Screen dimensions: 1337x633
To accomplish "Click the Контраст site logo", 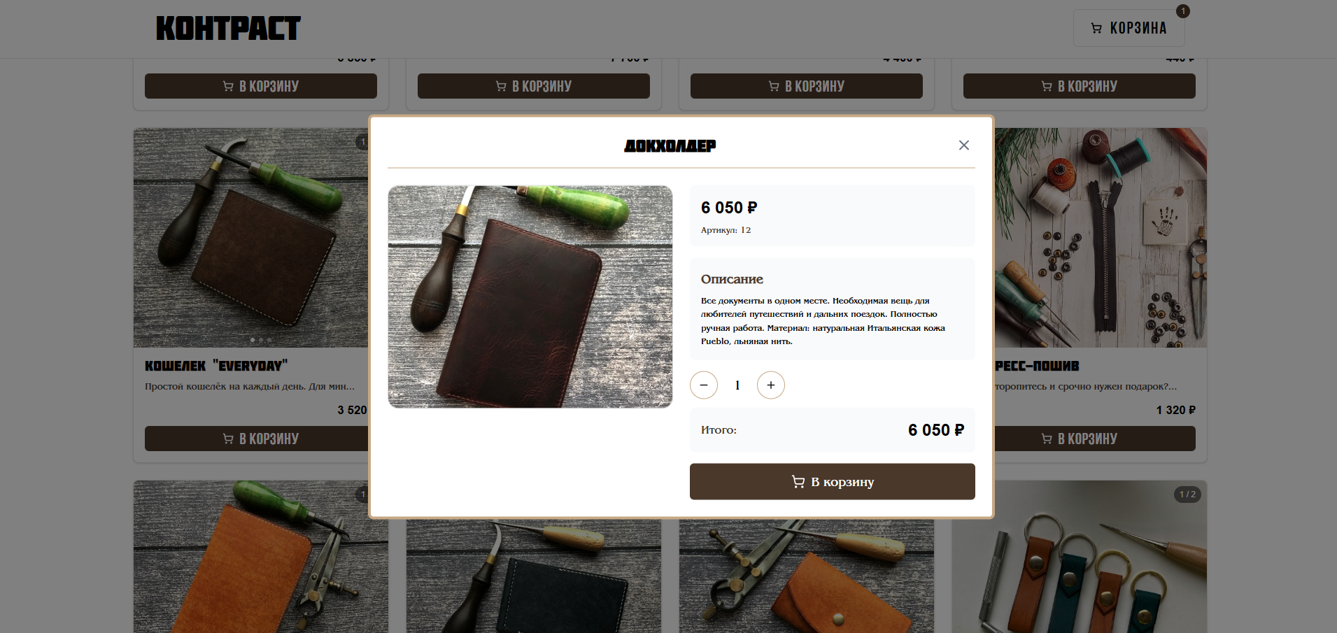I will pyautogui.click(x=228, y=29).
